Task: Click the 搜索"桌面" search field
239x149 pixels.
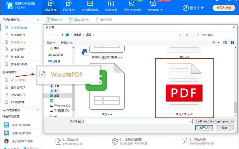Action: (x=214, y=35)
